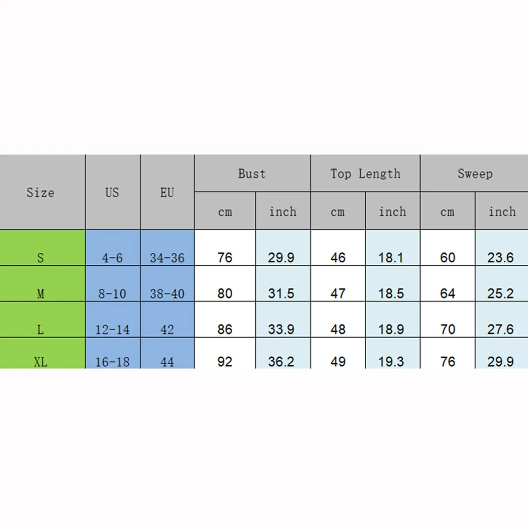Screen dimensions: 528x528
Task: Select the green XL size cell
Action: tap(43, 353)
